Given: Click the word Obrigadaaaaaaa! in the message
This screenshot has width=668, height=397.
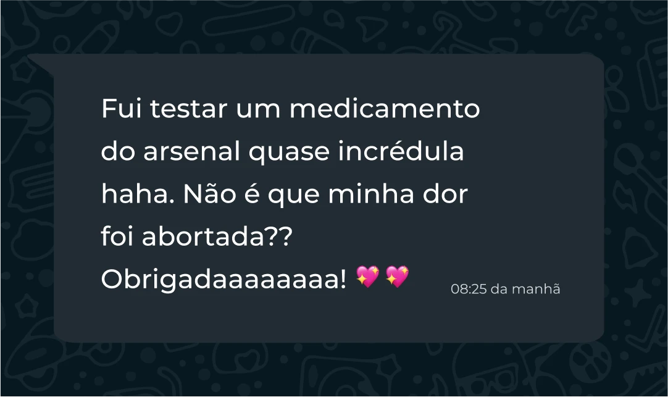Looking at the screenshot, I should tap(224, 280).
